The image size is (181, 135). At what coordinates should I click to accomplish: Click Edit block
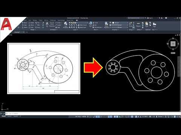click(x=95, y=25)
